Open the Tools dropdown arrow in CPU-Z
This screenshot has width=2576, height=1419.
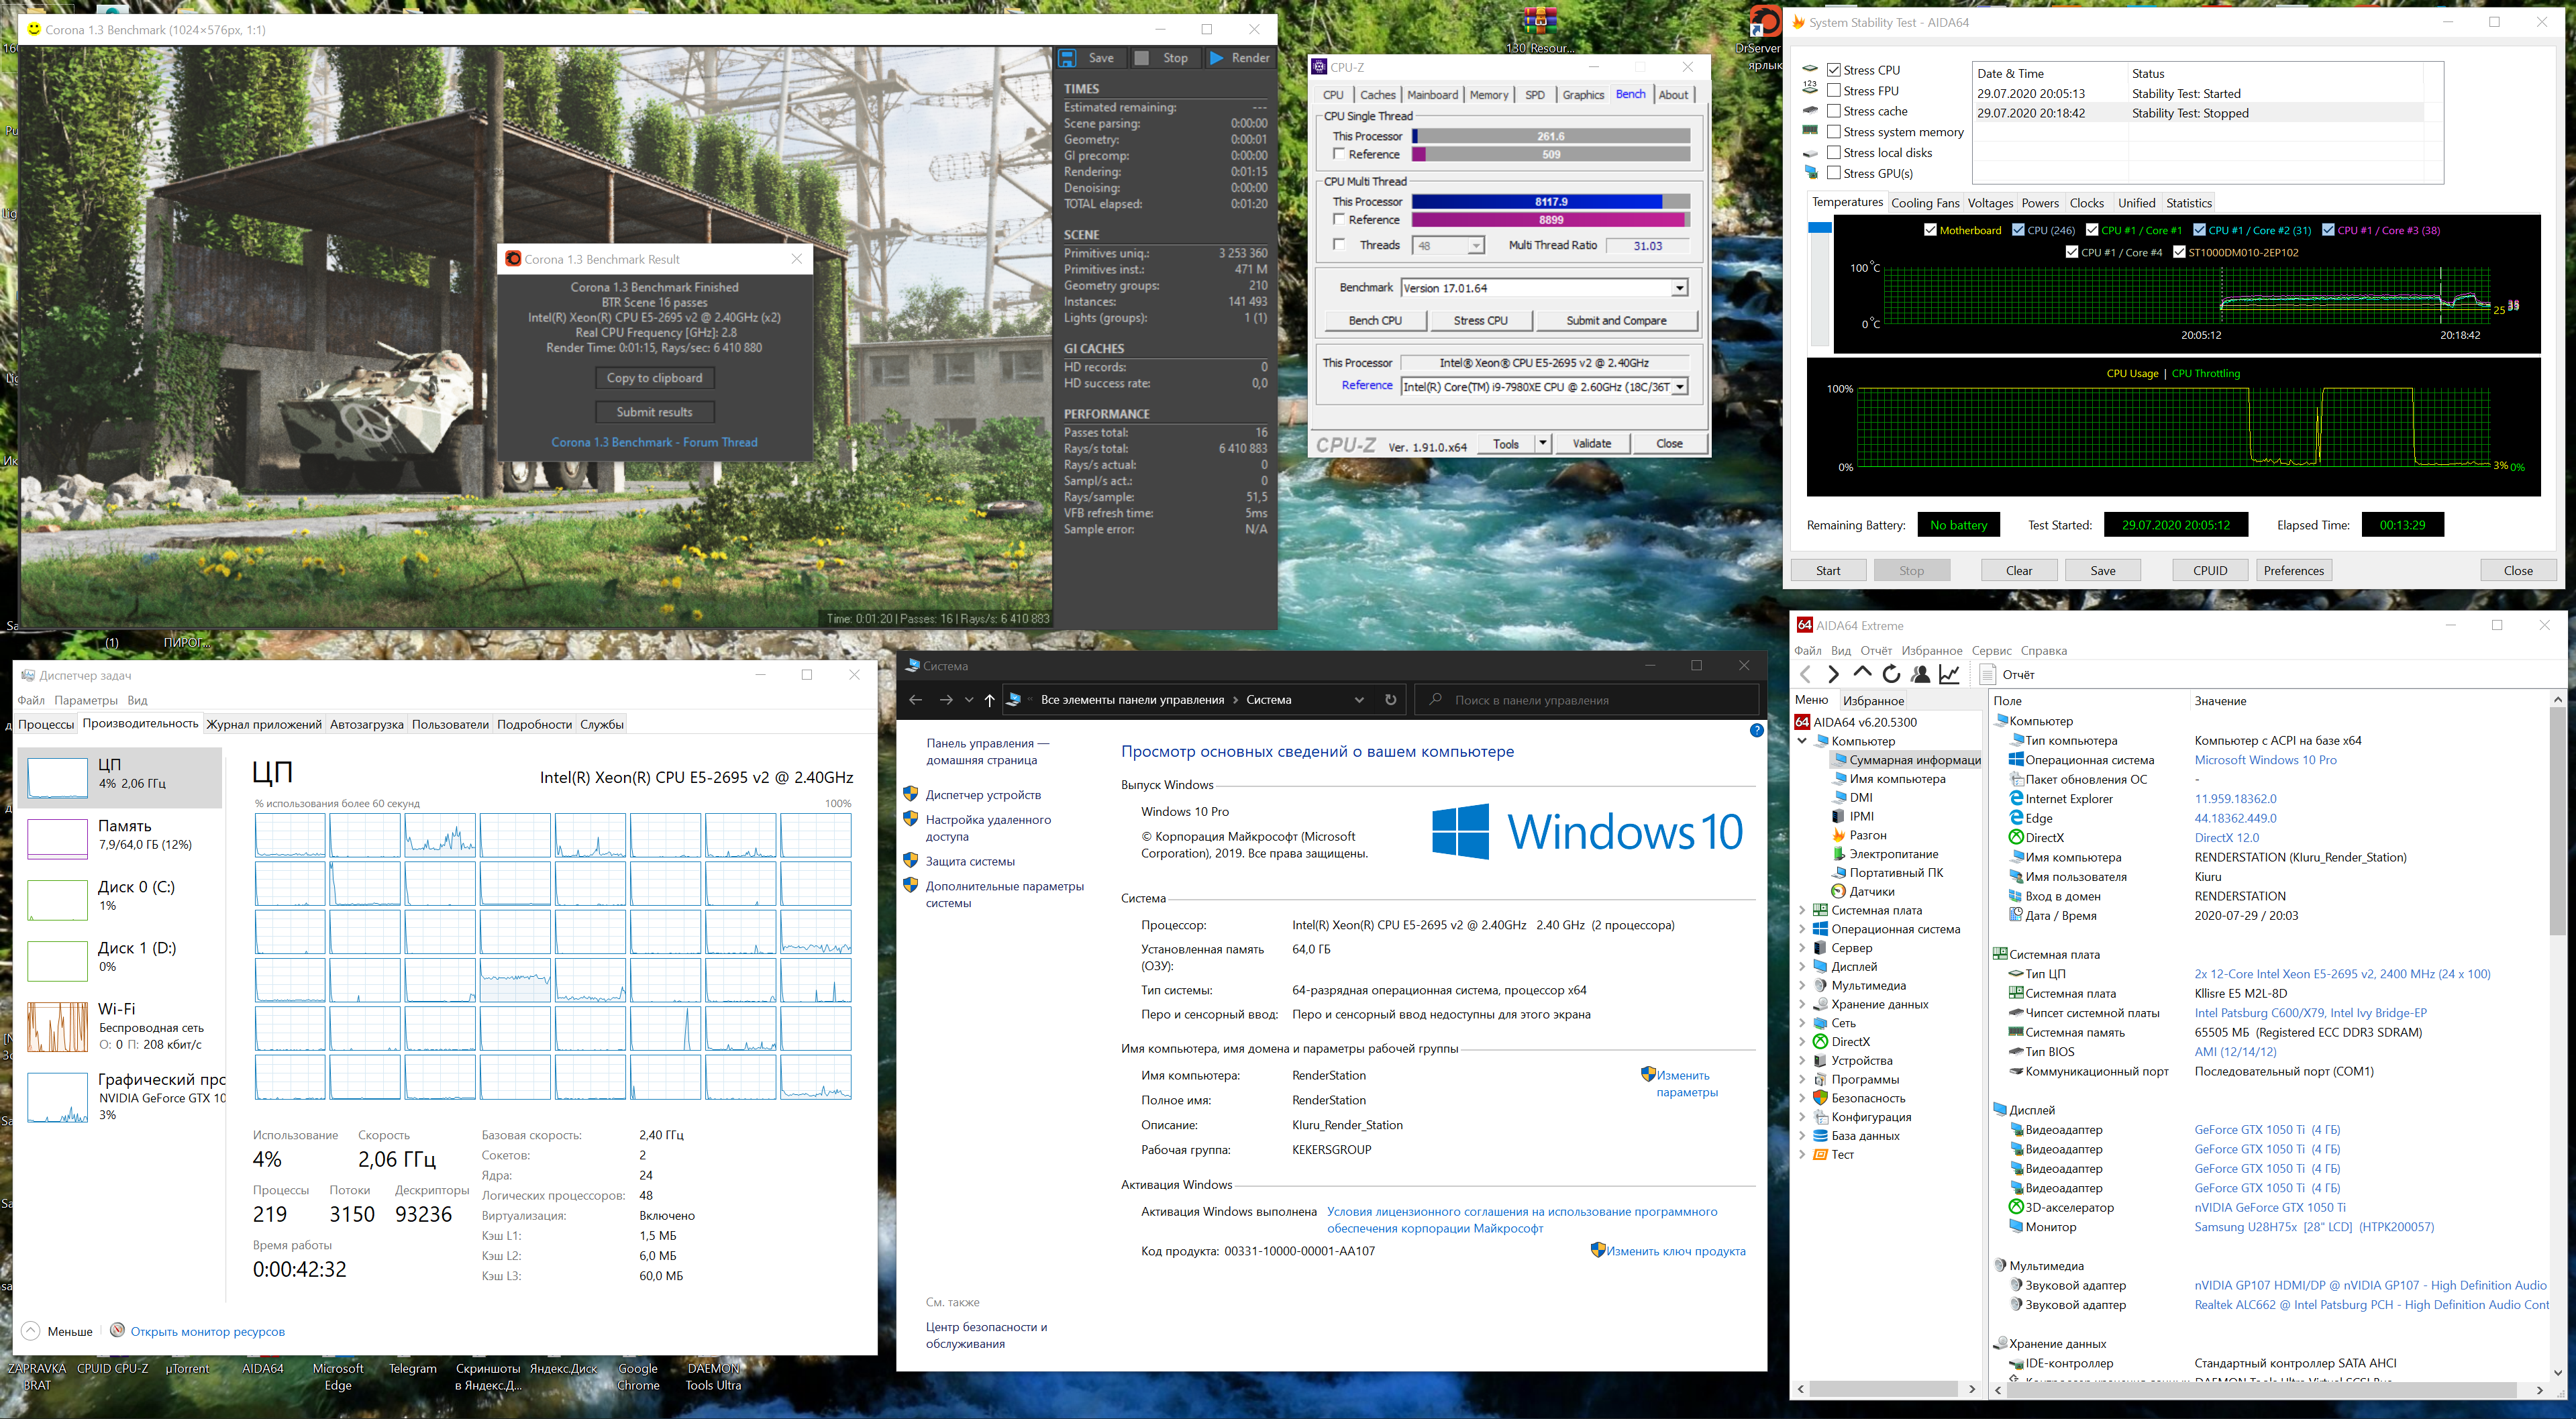(1543, 443)
